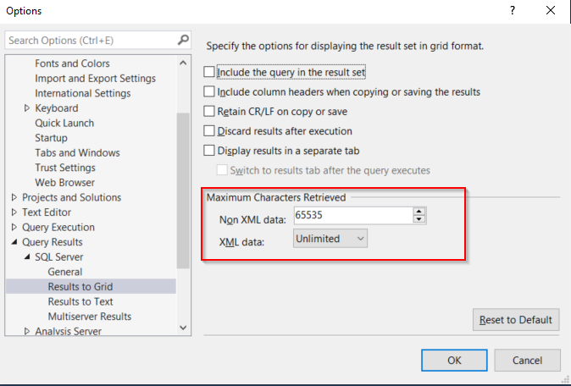Select Results to Text item
Image resolution: width=571 pixels, height=386 pixels.
(x=80, y=301)
